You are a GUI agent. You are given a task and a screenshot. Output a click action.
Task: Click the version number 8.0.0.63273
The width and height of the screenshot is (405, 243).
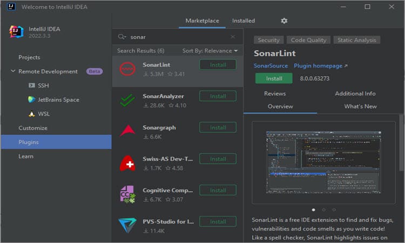(x=314, y=78)
